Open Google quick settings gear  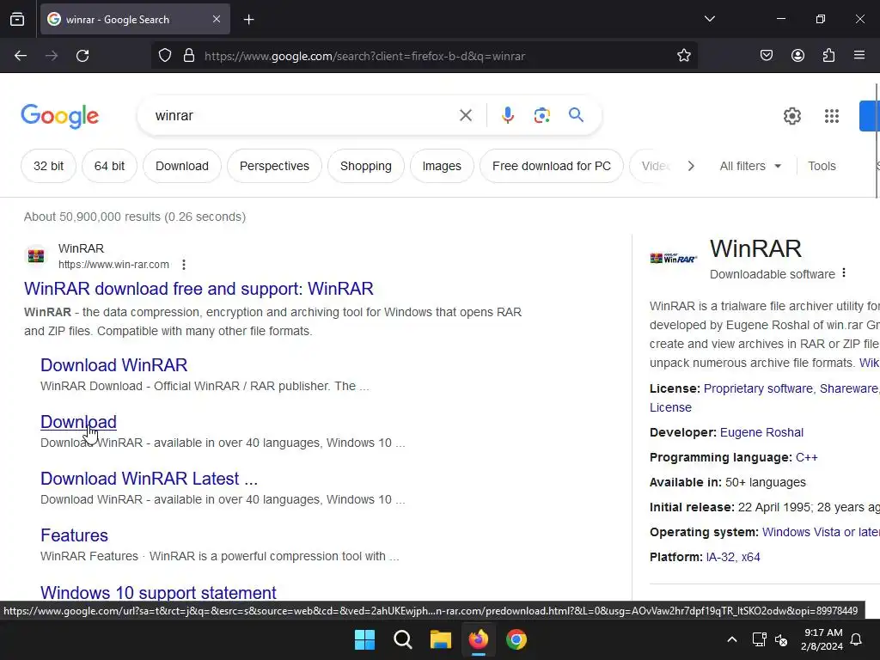click(x=791, y=116)
